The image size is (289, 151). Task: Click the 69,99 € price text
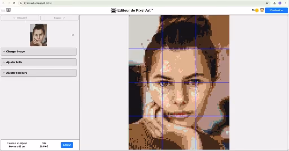44,146
